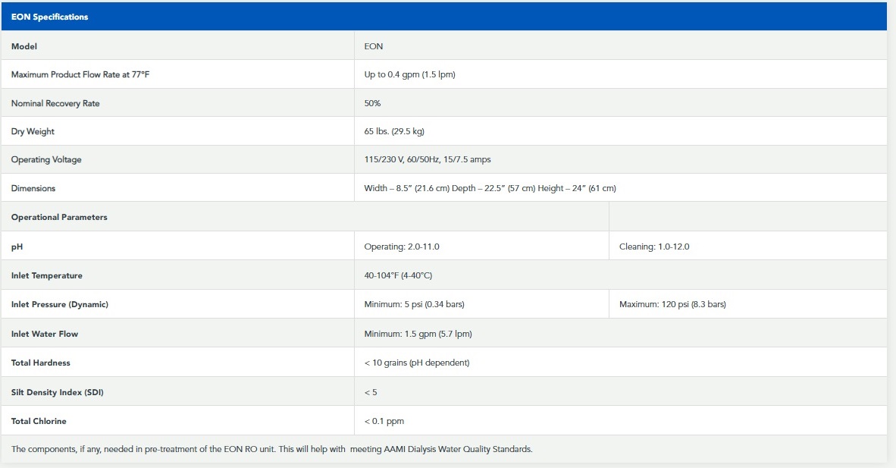This screenshot has height=468, width=896.
Task: Click the pre-treatment footnote about AAMI standards
Action: pyautogui.click(x=272, y=449)
